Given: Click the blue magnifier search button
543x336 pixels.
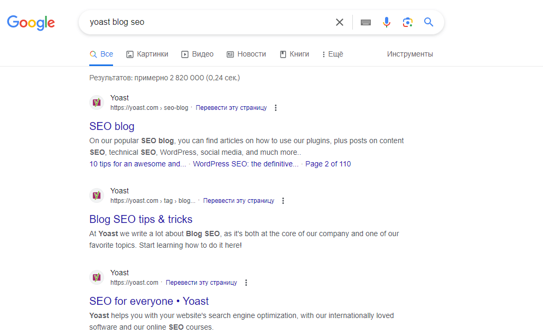Looking at the screenshot, I should tap(429, 22).
